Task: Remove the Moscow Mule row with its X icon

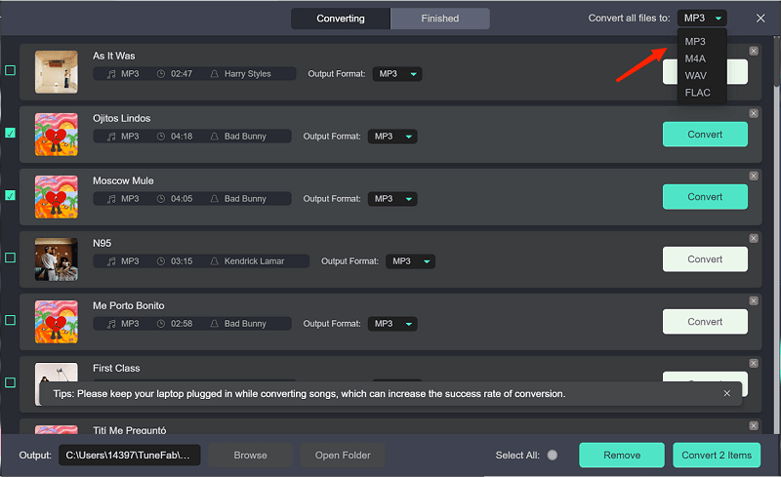Action: tap(753, 176)
